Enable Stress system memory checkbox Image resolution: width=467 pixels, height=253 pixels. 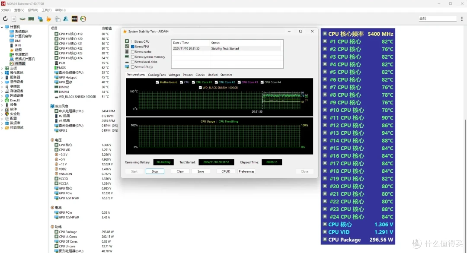pos(133,57)
